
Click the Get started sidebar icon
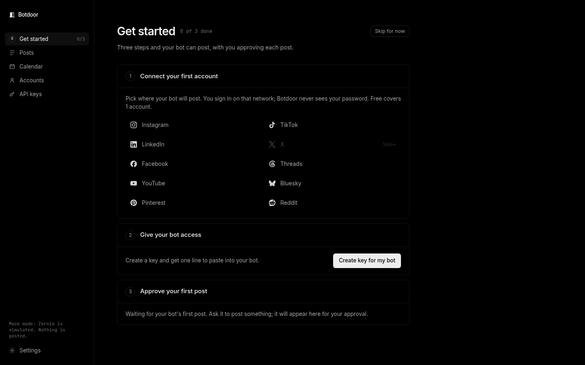point(12,39)
